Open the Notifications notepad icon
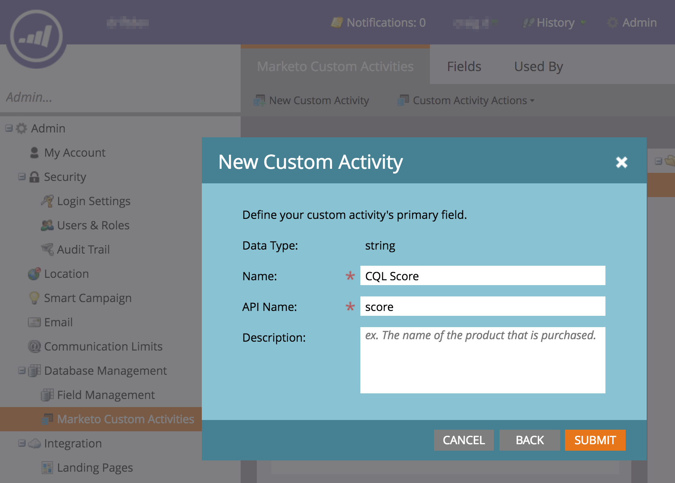Viewport: 675px width, 483px height. [336, 23]
